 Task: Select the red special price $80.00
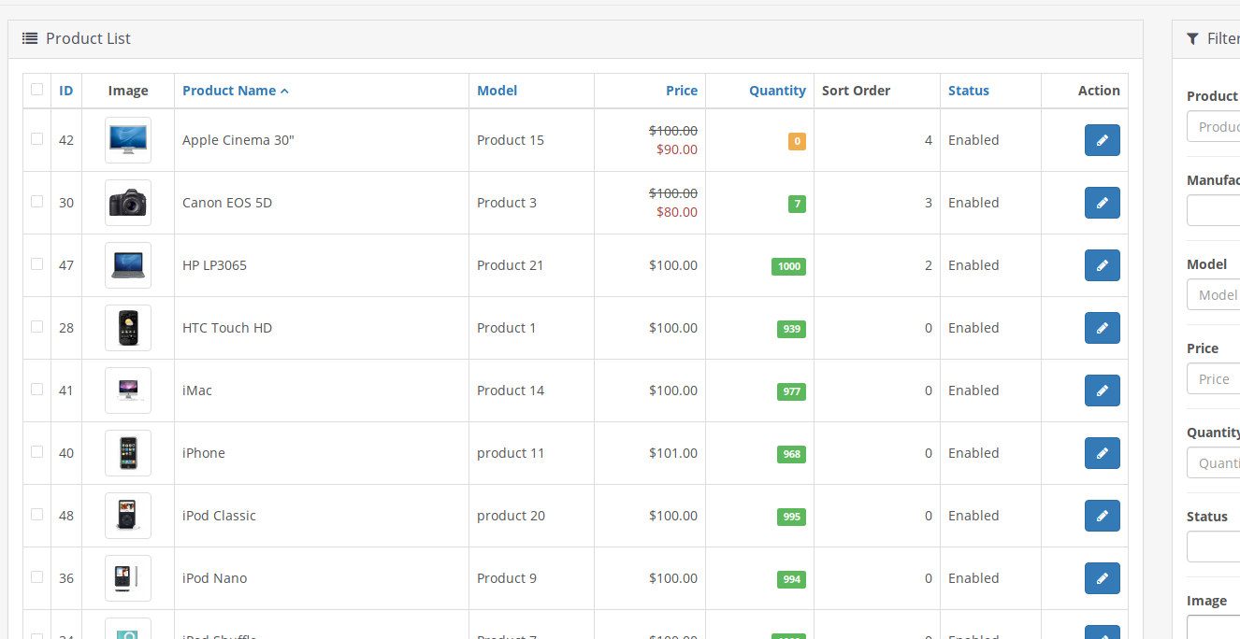point(676,212)
